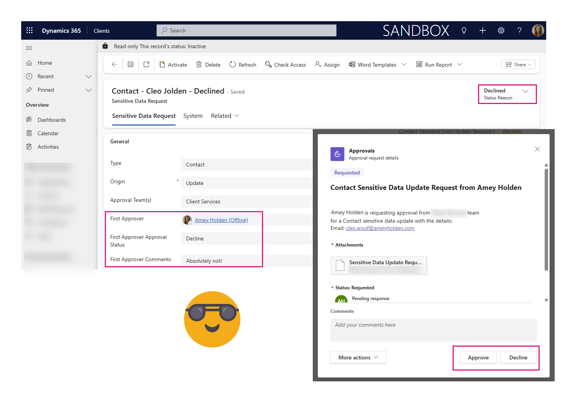This screenshot has width=572, height=396.
Task: Click the Assign command
Action: [x=327, y=65]
